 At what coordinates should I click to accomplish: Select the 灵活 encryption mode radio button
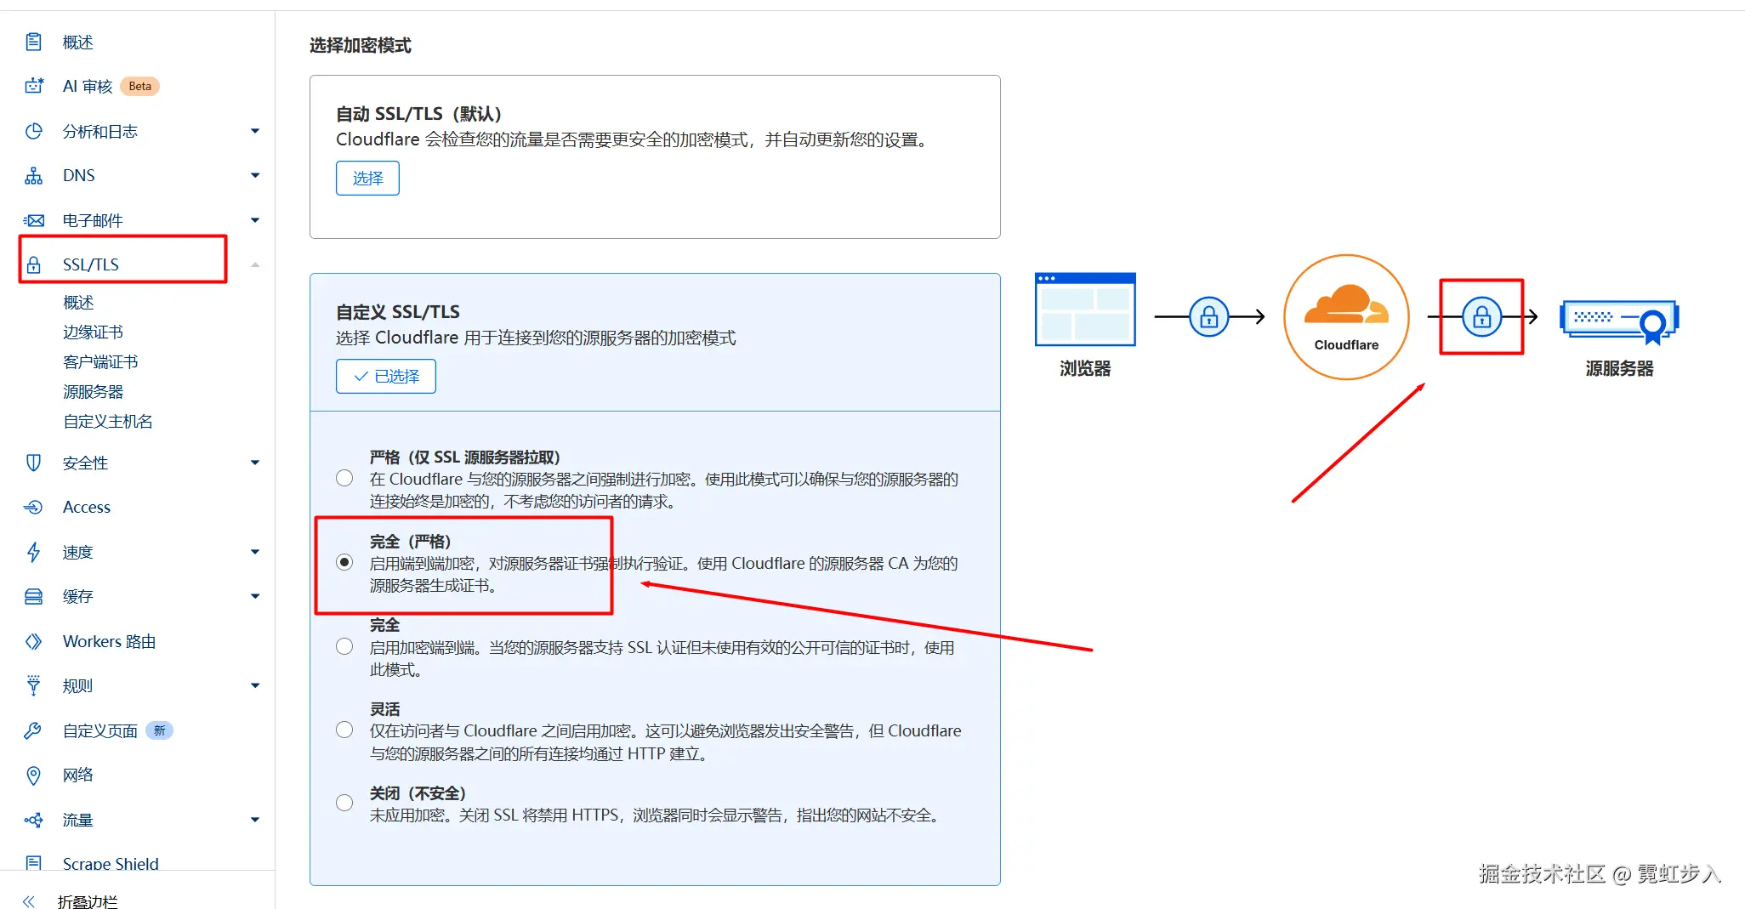click(344, 730)
